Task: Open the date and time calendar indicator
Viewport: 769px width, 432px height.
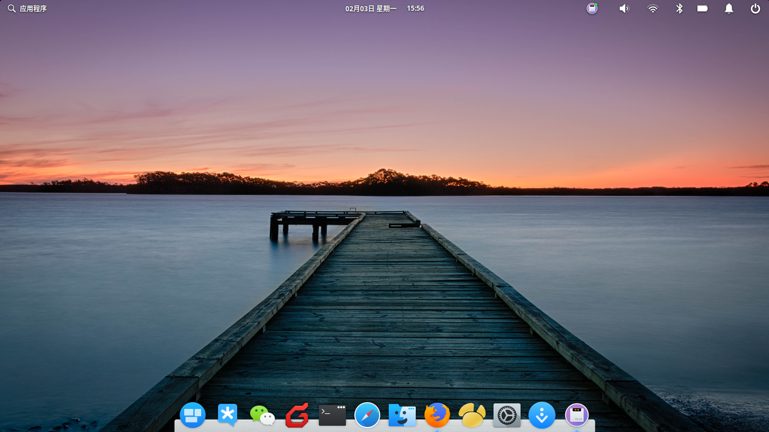Action: click(x=384, y=8)
